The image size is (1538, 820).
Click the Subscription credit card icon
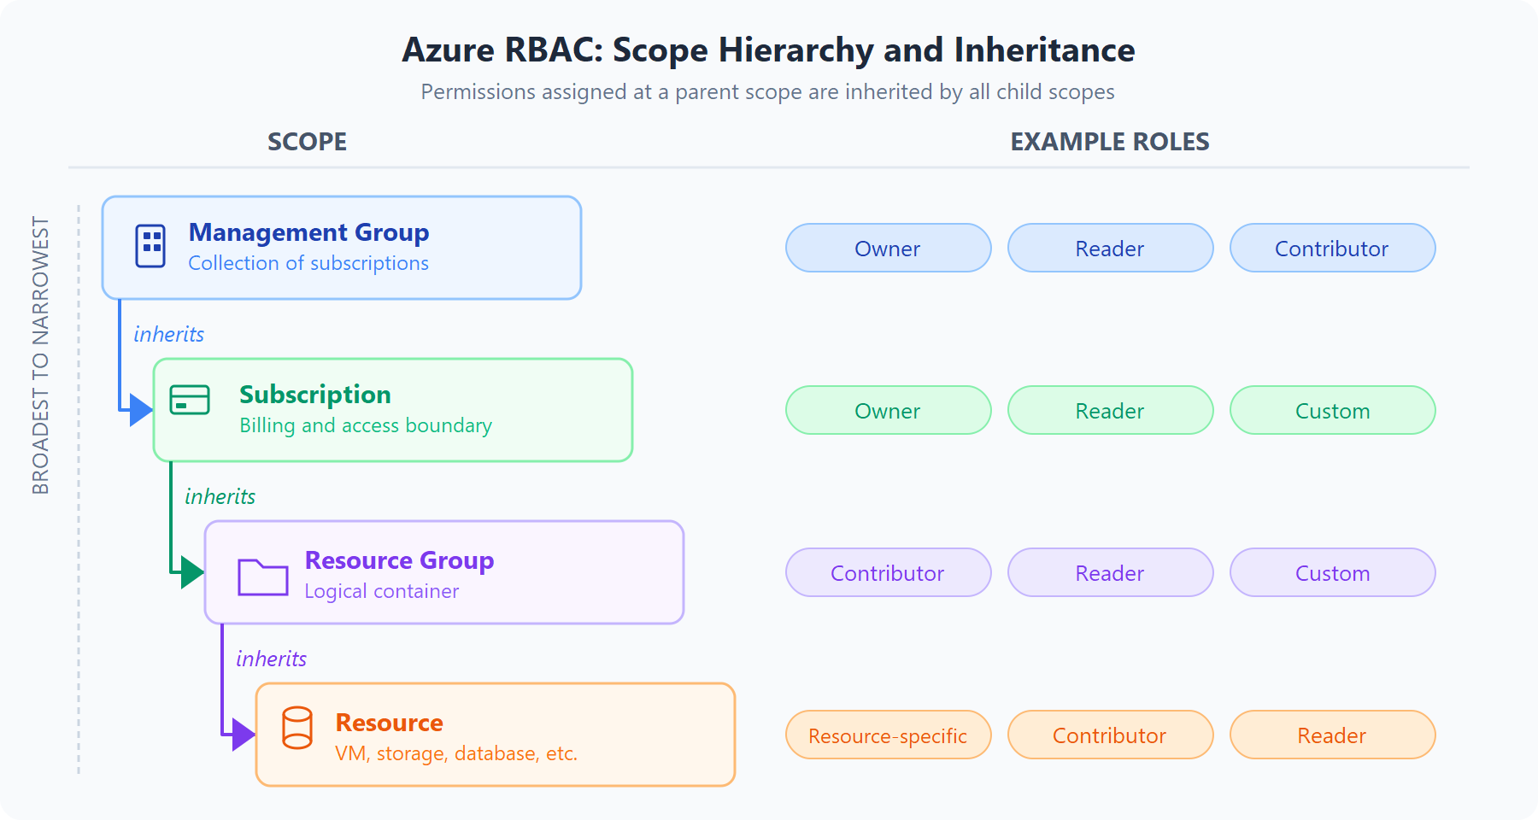[x=190, y=400]
